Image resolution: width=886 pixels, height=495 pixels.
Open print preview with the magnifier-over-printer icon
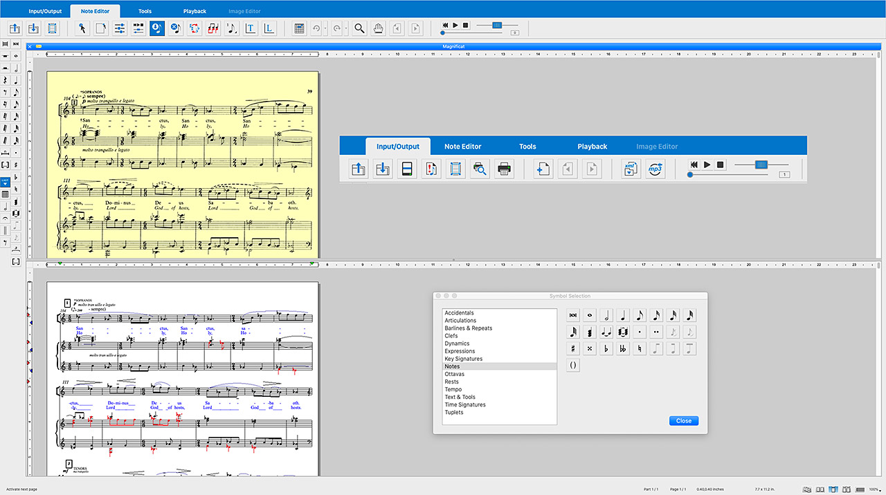click(480, 169)
